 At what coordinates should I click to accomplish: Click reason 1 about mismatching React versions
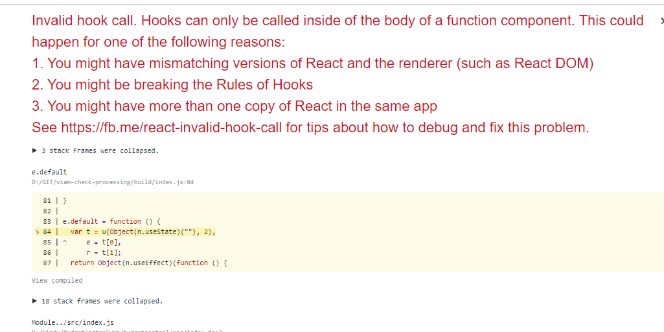click(x=312, y=64)
